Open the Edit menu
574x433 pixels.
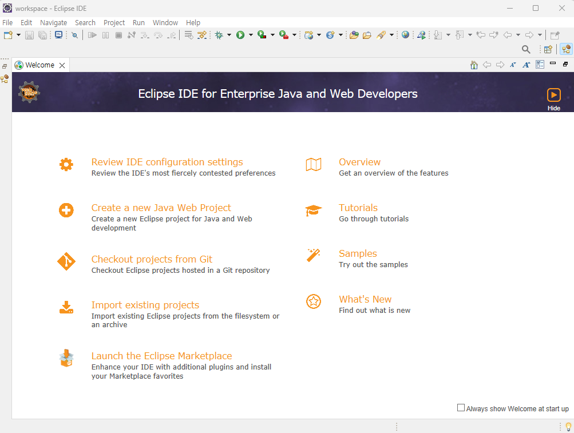click(x=26, y=23)
